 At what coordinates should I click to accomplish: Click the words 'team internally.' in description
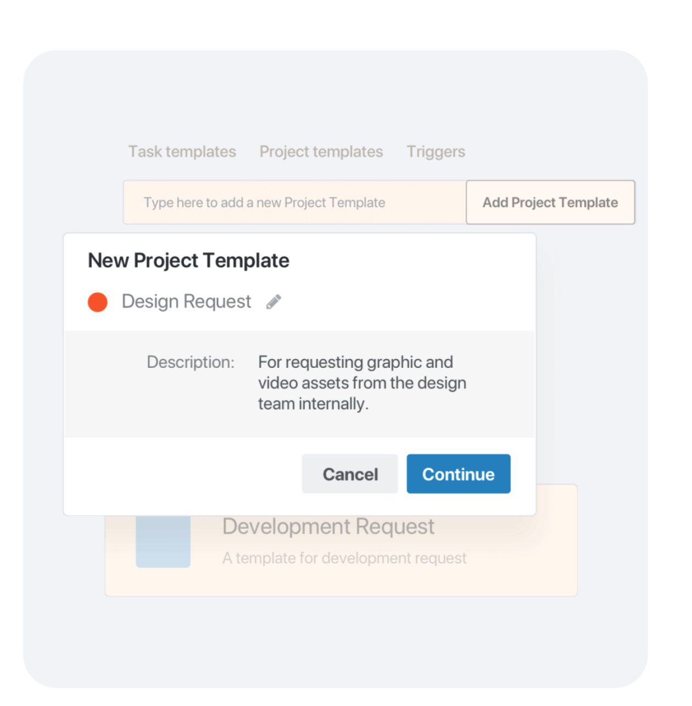(313, 404)
